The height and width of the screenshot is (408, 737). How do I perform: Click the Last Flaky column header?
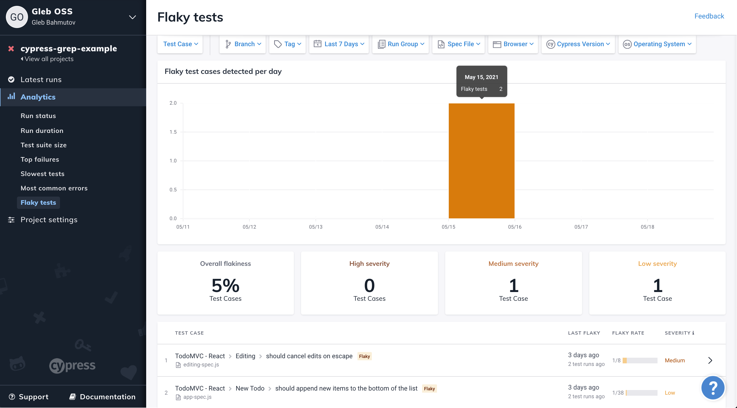584,333
